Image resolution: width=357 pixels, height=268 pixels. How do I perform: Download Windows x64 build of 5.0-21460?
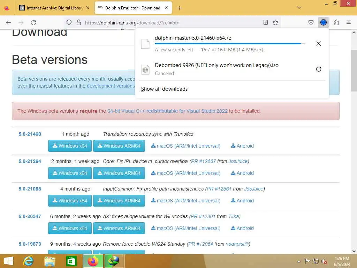(70, 146)
